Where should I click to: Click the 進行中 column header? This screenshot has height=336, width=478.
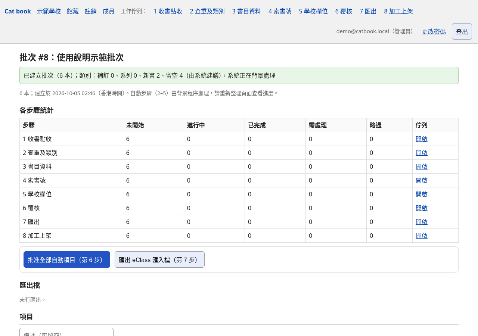coord(214,125)
